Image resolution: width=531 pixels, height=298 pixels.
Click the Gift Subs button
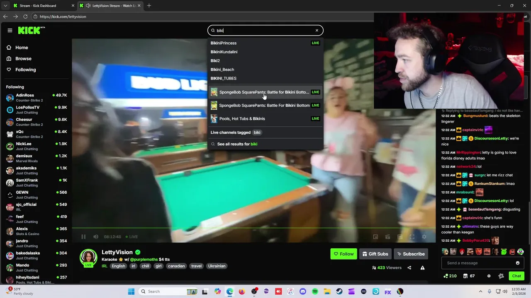(x=375, y=254)
